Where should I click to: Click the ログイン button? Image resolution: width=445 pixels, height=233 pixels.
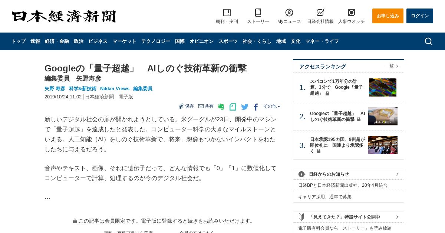click(x=420, y=16)
